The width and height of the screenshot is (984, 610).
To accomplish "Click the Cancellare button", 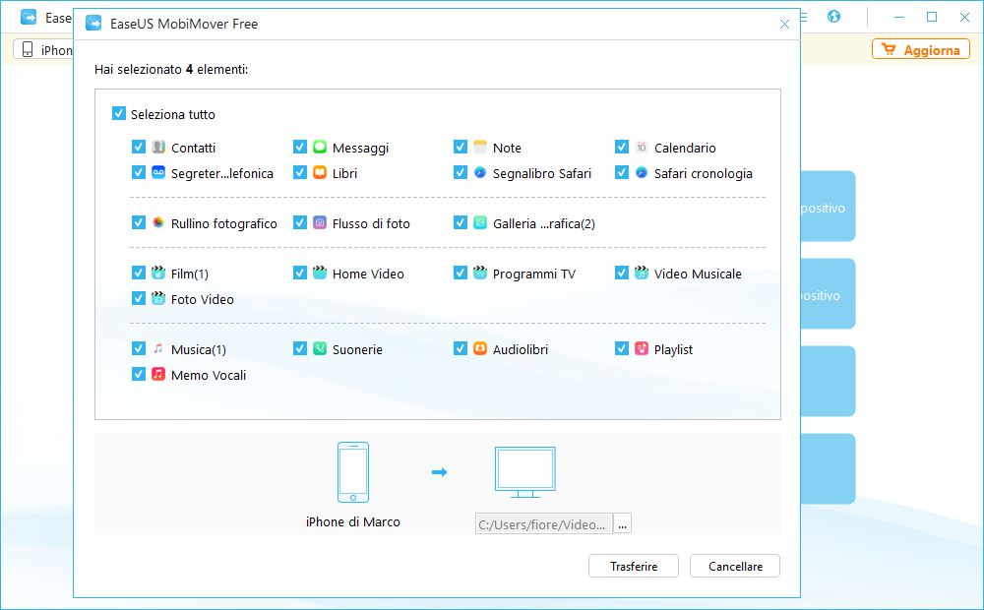I will pos(735,566).
